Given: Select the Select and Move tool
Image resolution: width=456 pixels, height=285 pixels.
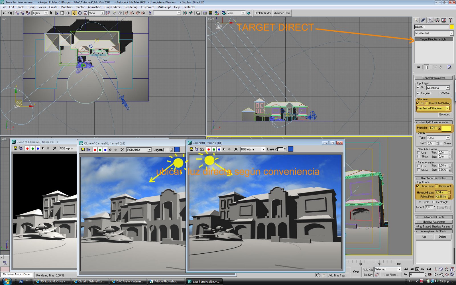Looking at the screenshot, I should coord(74,13).
